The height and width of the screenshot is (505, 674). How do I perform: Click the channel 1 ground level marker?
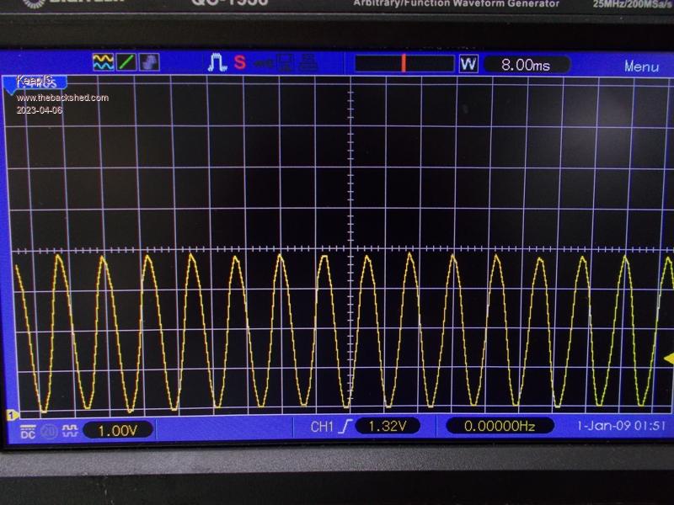coord(13,415)
